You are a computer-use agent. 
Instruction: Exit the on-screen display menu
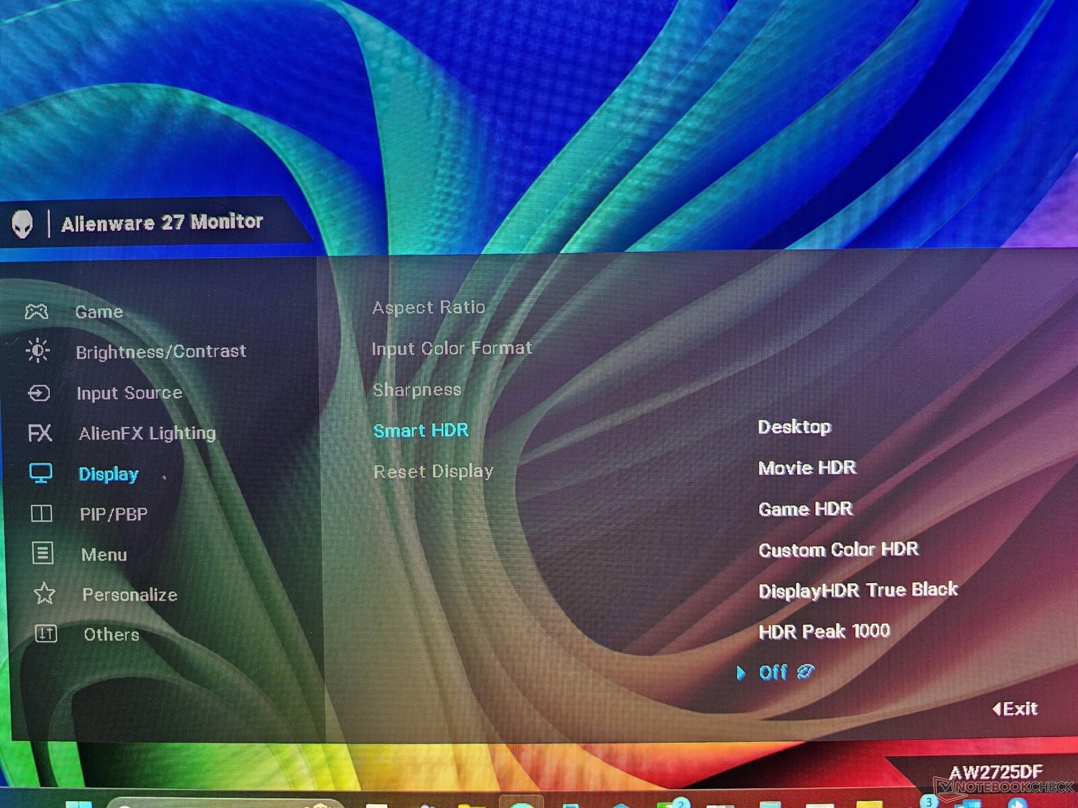tap(1015, 708)
